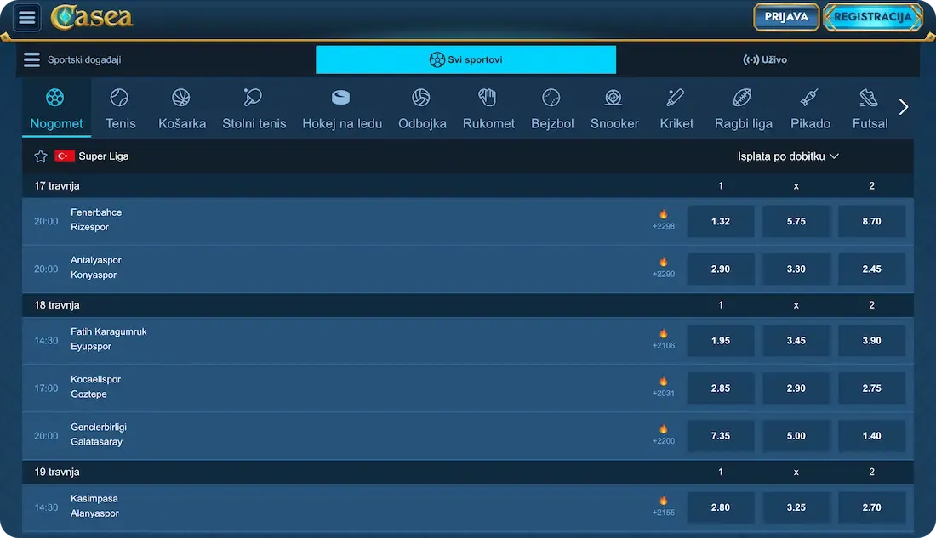This screenshot has width=936, height=538.
Task: Switch to the Svi sportovi tab
Action: (x=465, y=59)
